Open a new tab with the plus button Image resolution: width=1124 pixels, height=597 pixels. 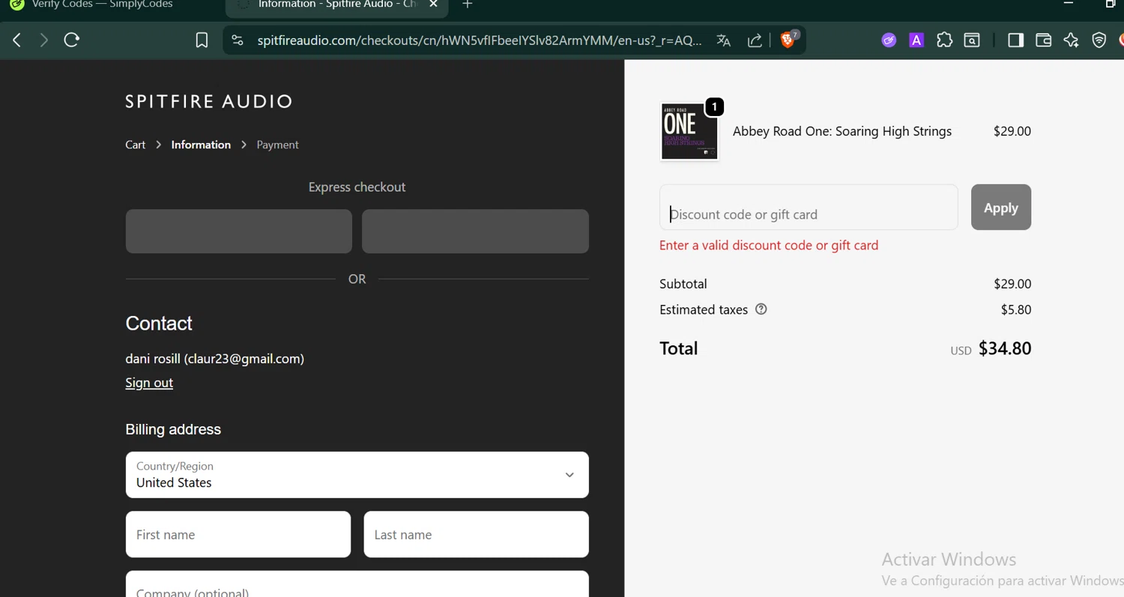[x=467, y=4]
